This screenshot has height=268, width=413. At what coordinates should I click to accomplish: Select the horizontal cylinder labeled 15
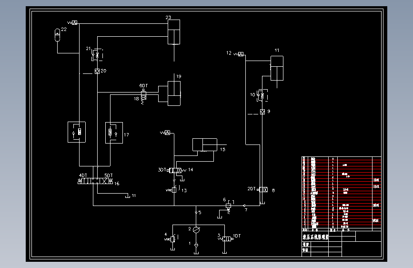[205, 145]
